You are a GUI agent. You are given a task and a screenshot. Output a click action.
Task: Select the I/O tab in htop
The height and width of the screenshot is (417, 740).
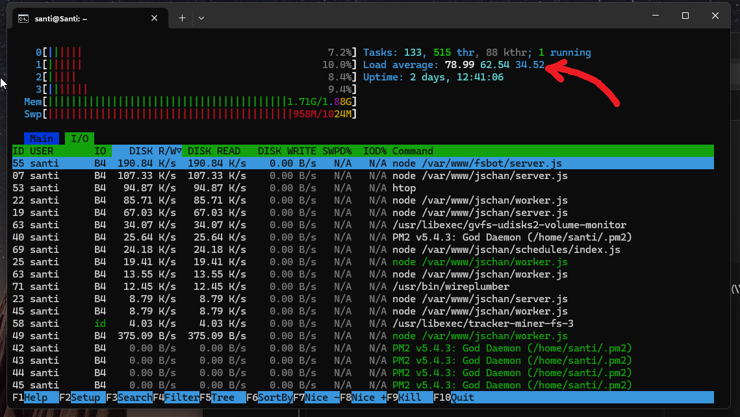point(79,139)
